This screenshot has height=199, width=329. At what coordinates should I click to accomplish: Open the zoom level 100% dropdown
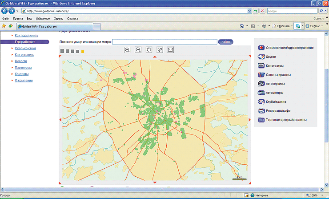(322, 195)
